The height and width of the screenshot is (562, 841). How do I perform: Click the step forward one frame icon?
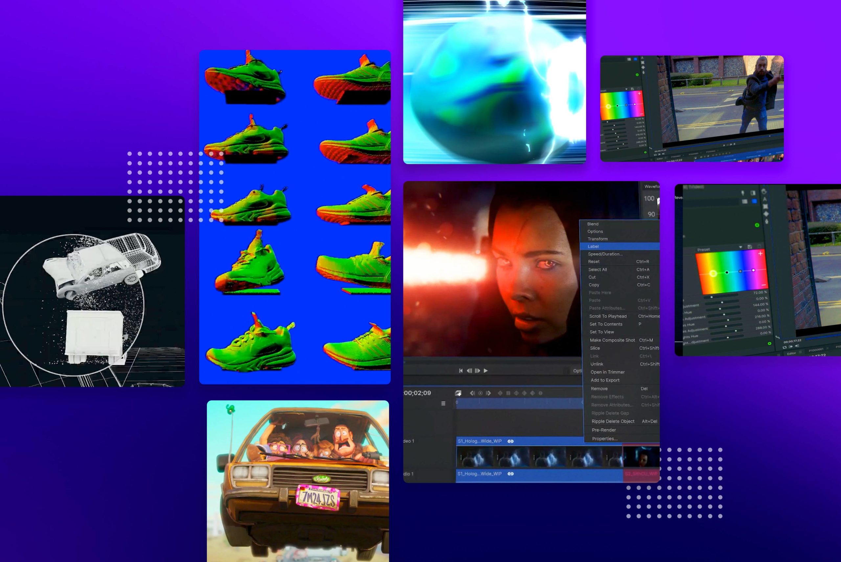(x=477, y=371)
